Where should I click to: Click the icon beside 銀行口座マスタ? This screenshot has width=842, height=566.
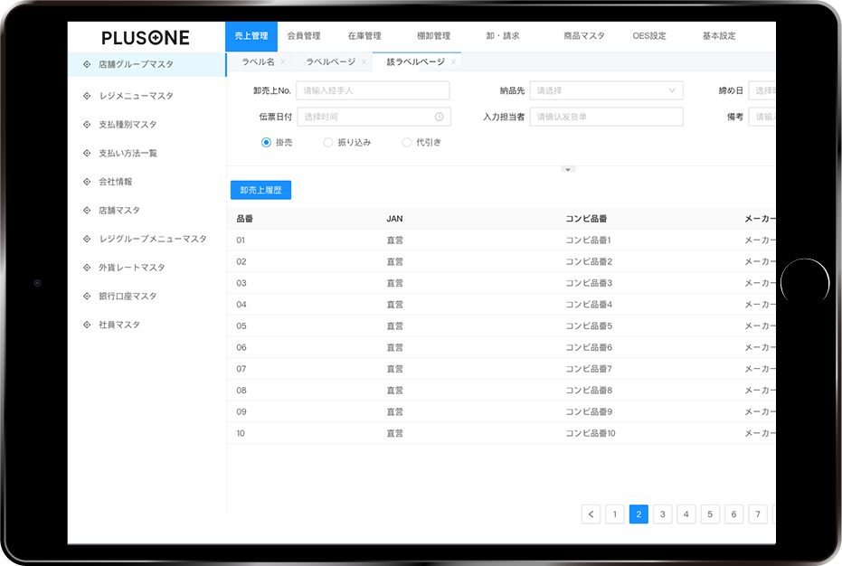pos(86,297)
